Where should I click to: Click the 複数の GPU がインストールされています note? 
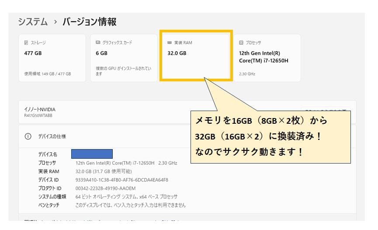123,71
